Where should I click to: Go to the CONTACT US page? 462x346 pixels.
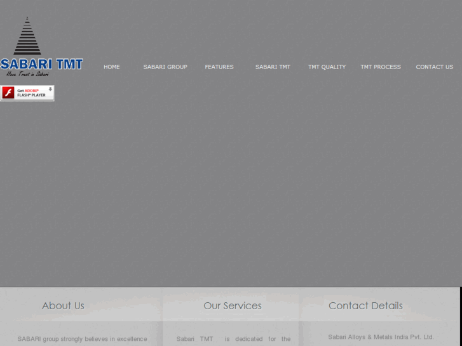click(x=435, y=67)
